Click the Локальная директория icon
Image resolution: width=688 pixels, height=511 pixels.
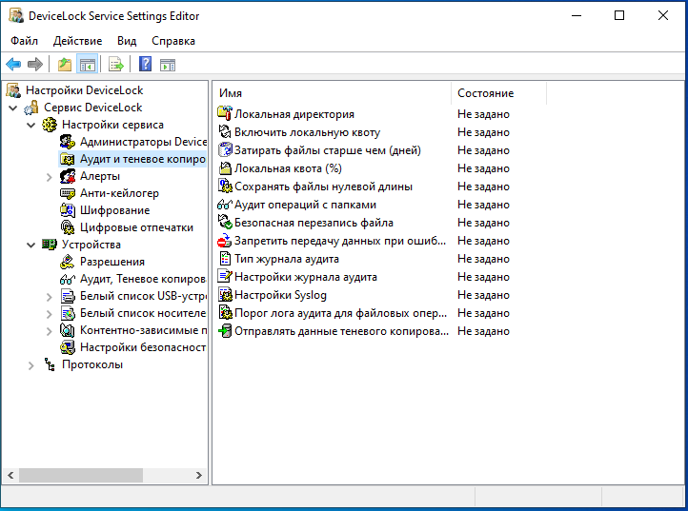(x=225, y=113)
